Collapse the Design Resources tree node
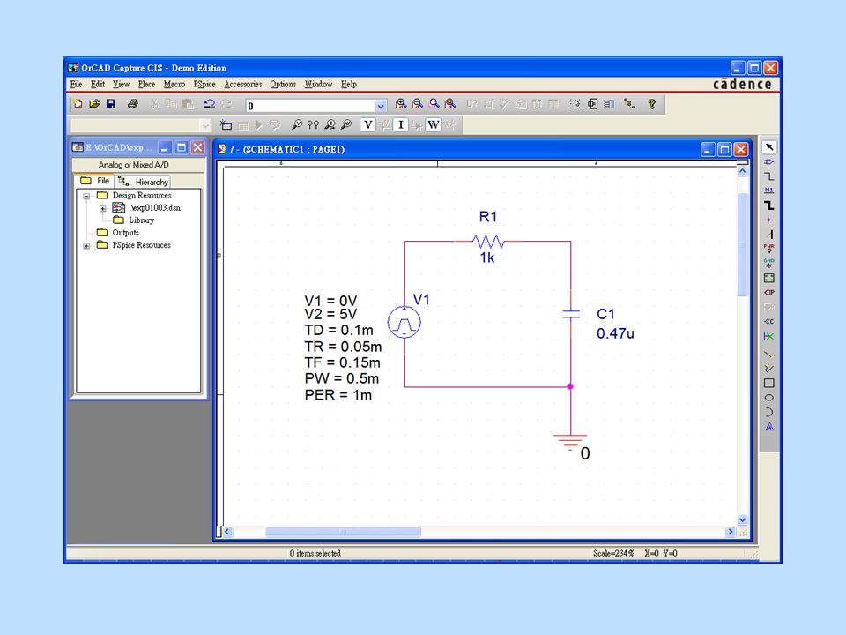The height and width of the screenshot is (635, 846). point(86,196)
